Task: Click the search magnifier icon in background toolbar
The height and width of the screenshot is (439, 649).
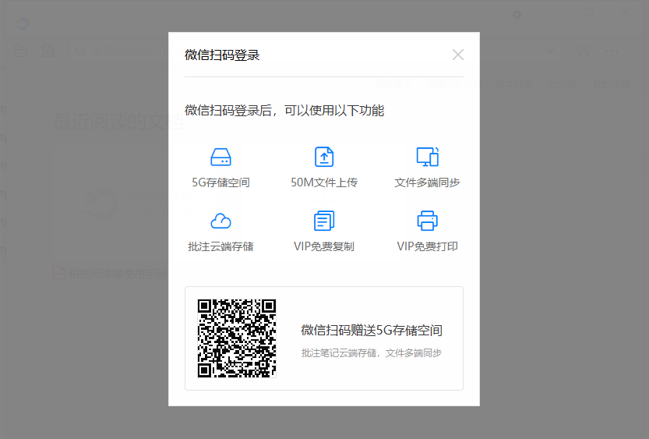Action: pyautogui.click(x=80, y=51)
